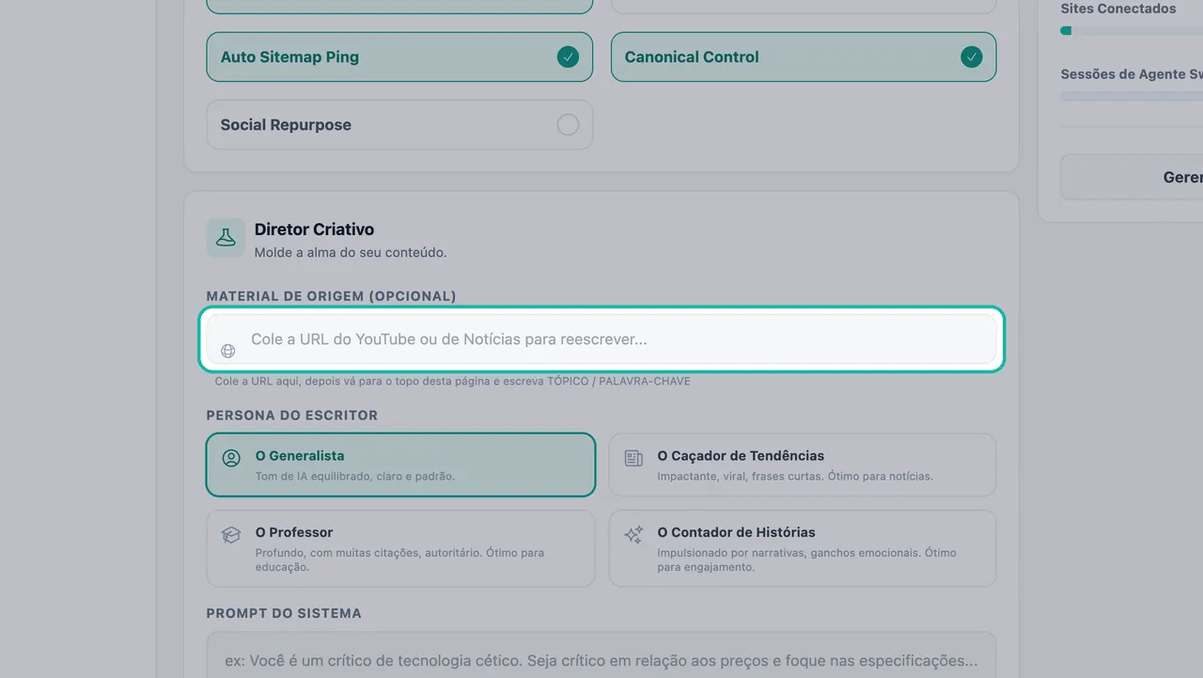Screen dimensions: 1203x678
Task: Click the Gerenciar button in the side panel
Action: click(x=1132, y=178)
